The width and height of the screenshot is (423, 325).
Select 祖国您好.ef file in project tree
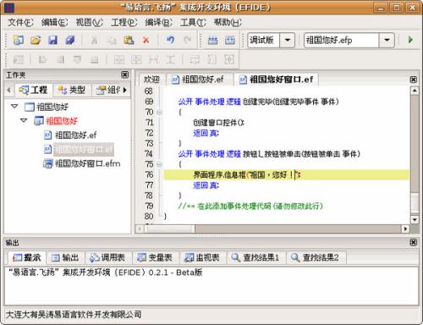[x=70, y=135]
